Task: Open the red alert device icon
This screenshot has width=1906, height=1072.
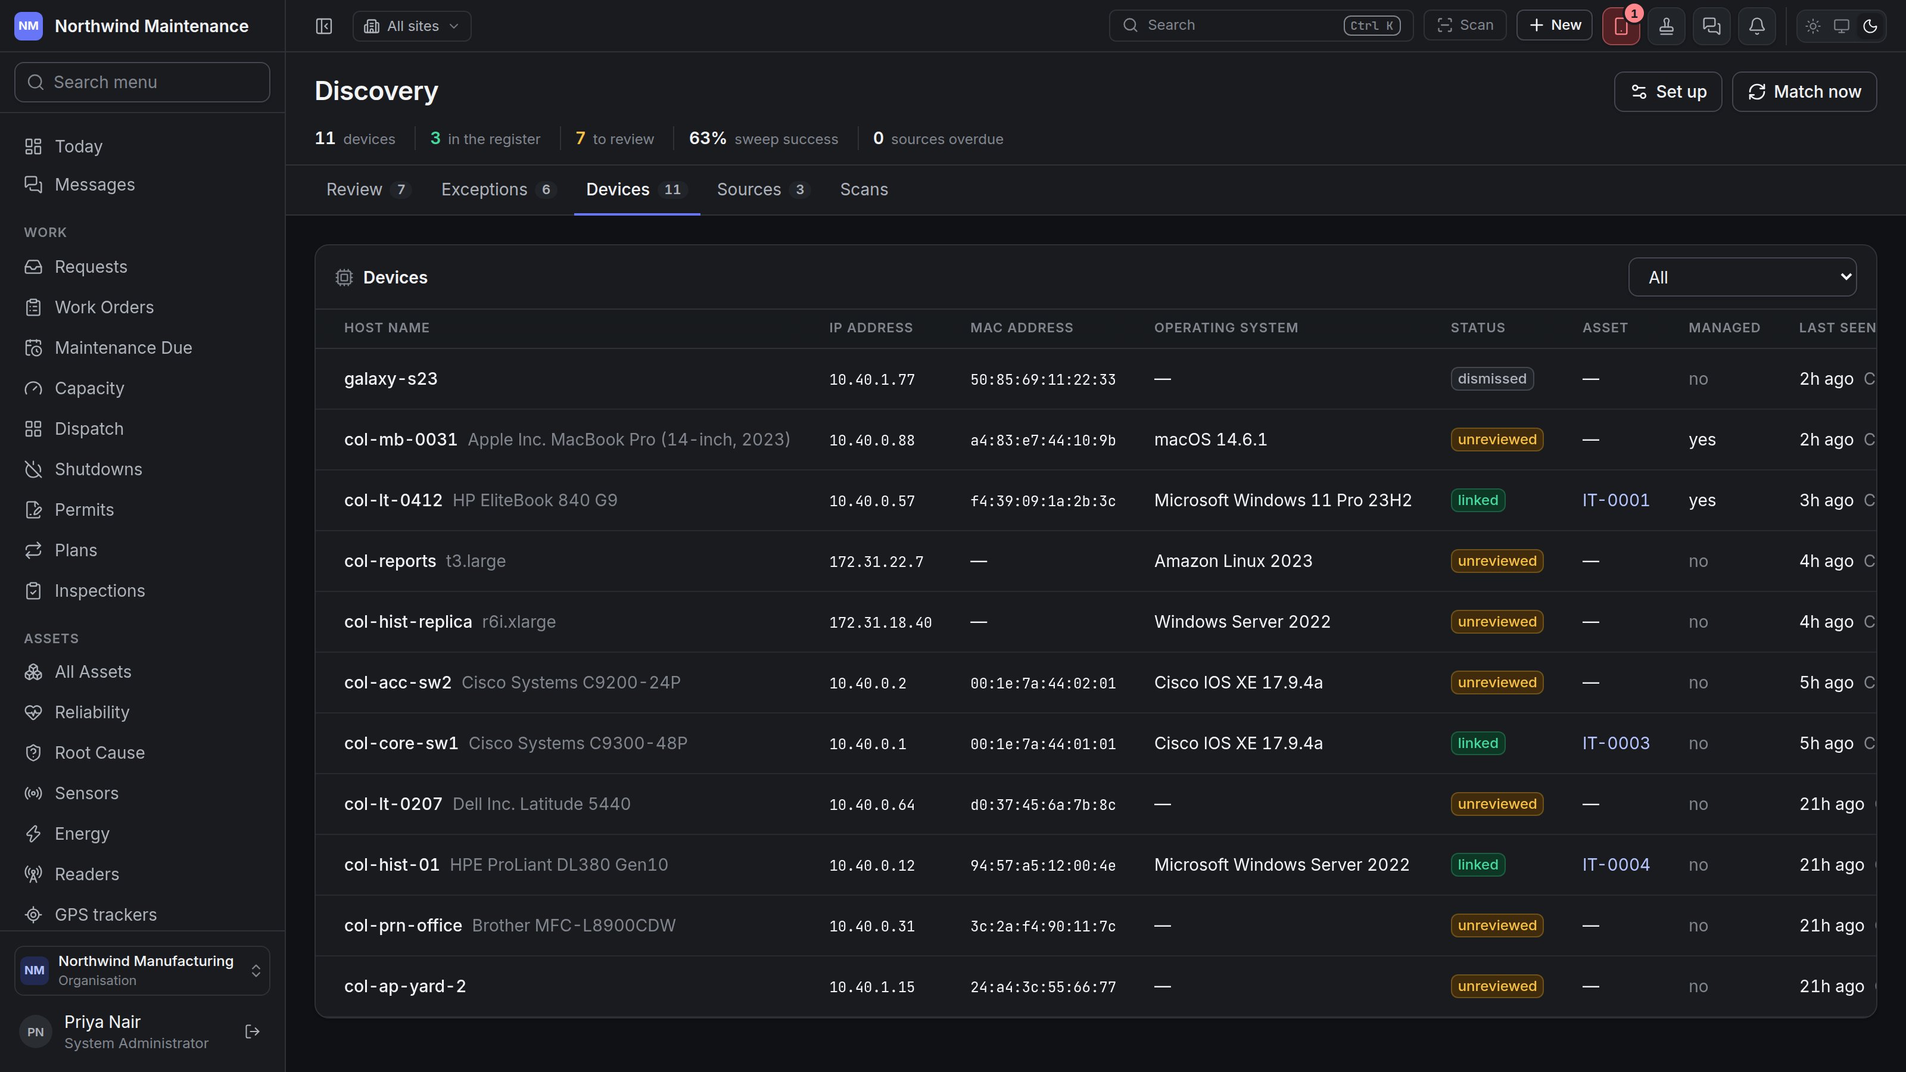Action: tap(1621, 26)
